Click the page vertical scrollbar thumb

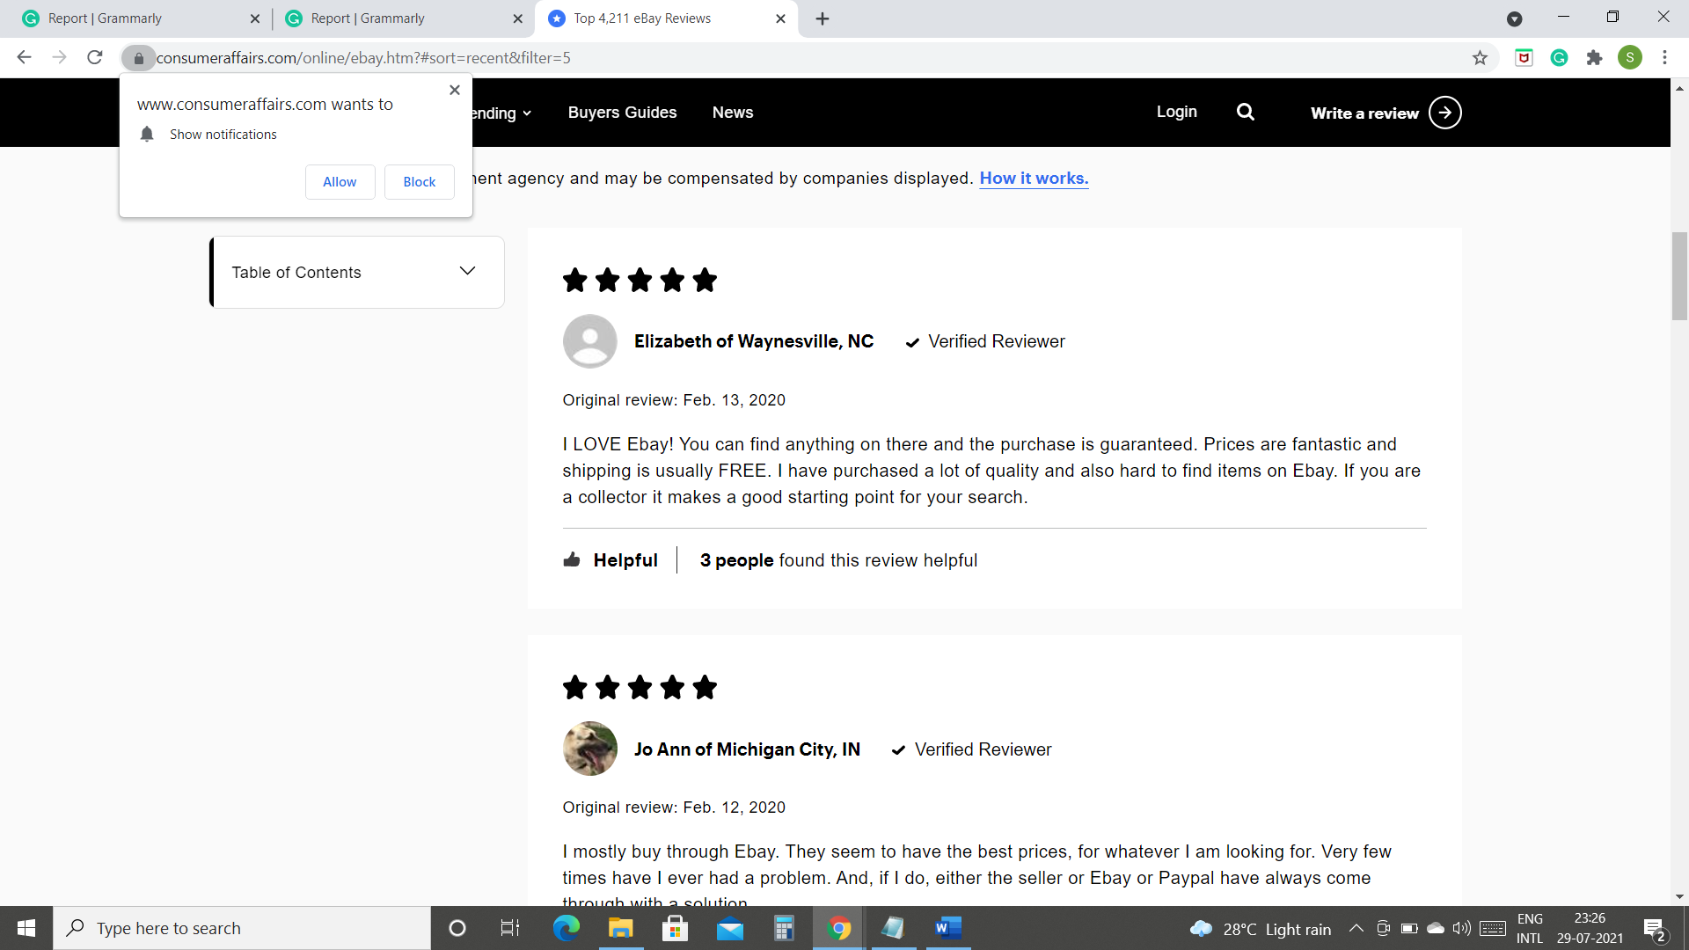[1679, 276]
